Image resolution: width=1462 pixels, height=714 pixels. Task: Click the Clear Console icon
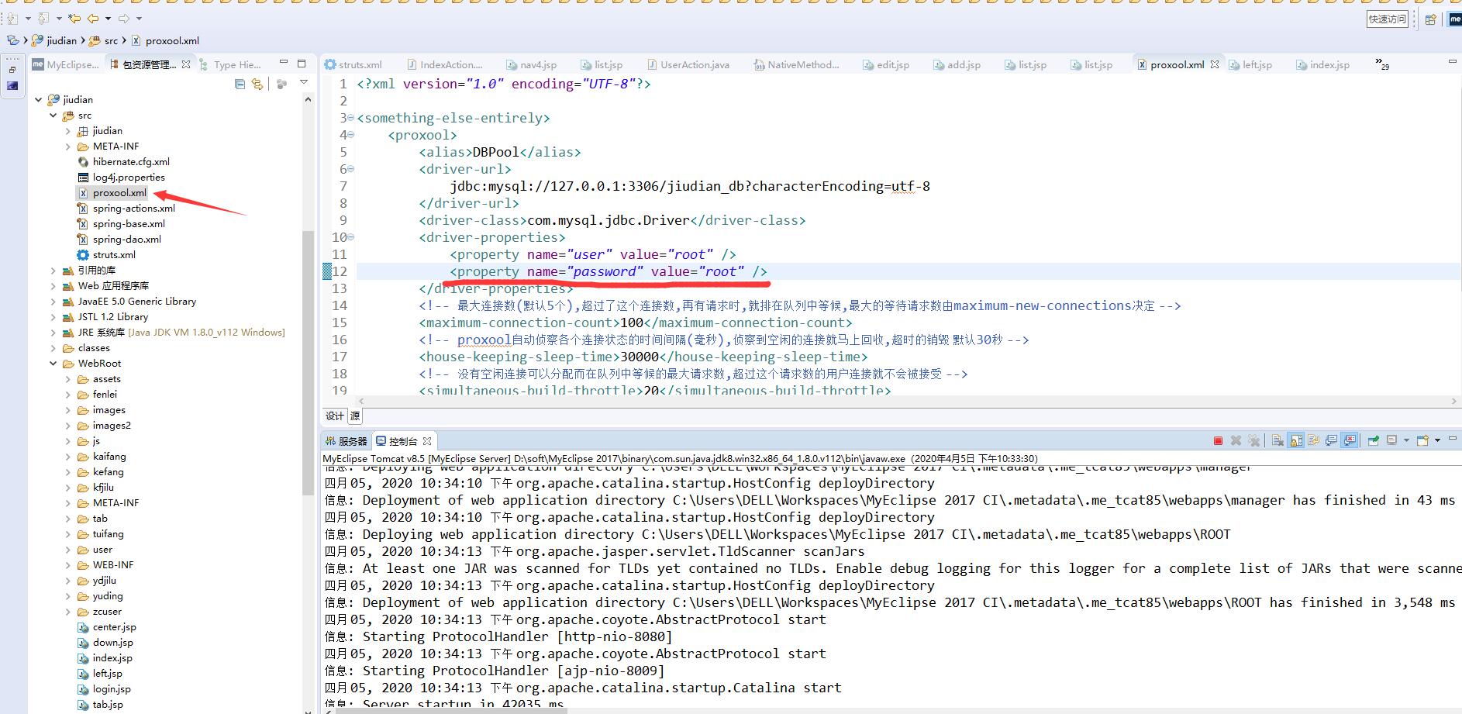point(1278,440)
